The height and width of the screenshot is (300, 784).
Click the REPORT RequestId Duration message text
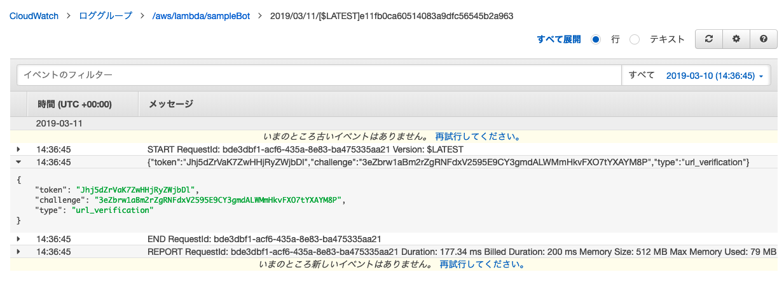coord(462,252)
